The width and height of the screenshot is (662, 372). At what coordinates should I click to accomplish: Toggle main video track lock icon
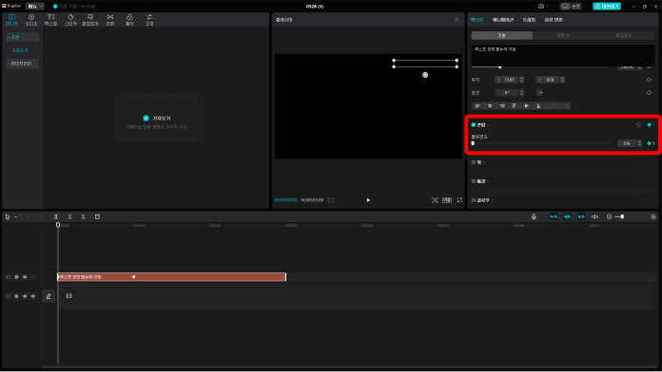point(16,296)
